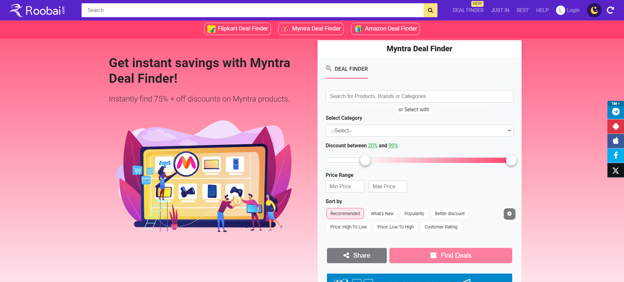624x282 pixels.
Task: Open the X (Twitter) side icon
Action: point(616,170)
